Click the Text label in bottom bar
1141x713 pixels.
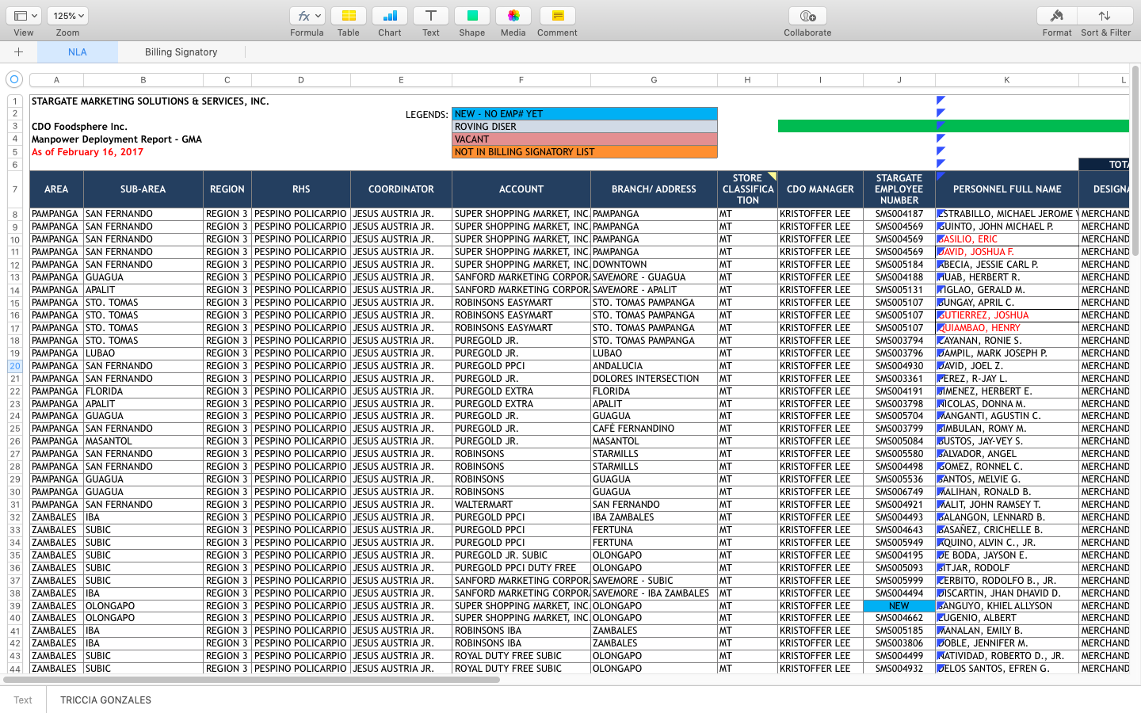(23, 700)
